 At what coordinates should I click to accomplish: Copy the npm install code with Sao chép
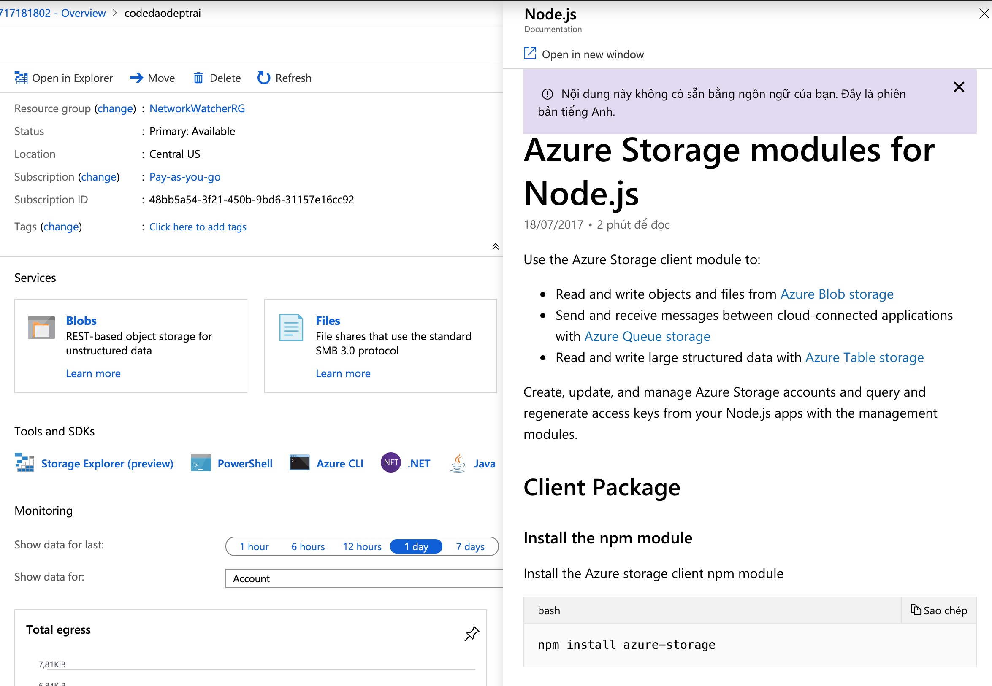click(939, 610)
